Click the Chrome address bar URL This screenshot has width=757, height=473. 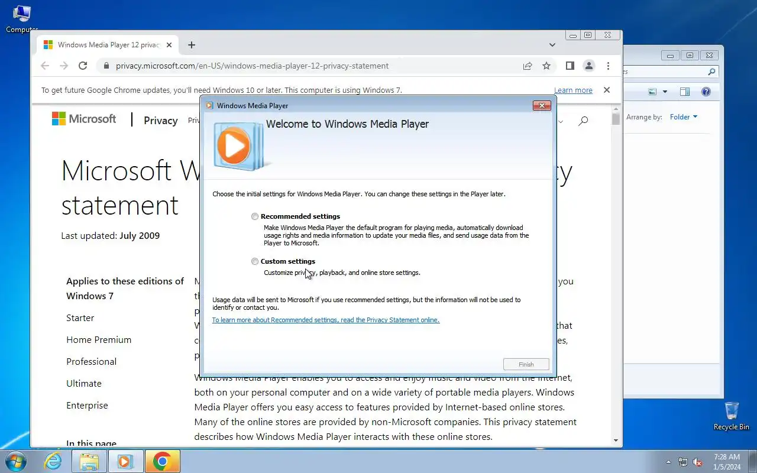point(253,66)
